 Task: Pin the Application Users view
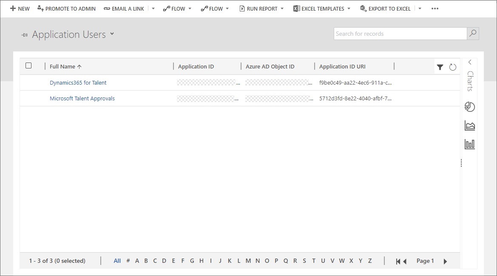(24, 35)
